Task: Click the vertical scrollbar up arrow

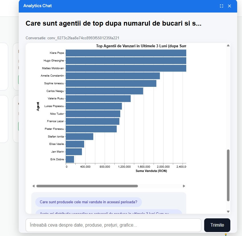Action: [x=228, y=46]
